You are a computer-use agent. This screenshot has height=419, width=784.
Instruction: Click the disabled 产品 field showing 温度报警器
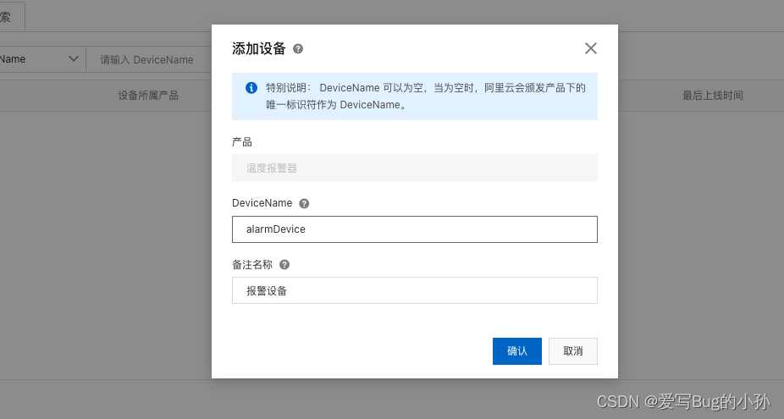pos(415,168)
